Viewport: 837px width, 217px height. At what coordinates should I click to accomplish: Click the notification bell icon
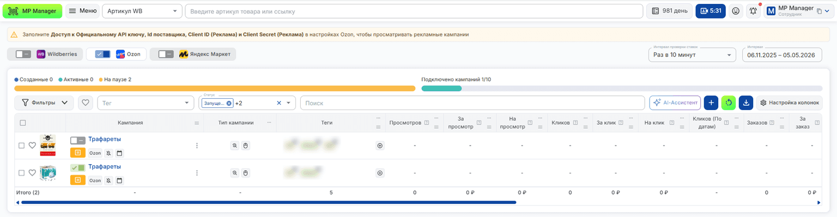click(753, 11)
